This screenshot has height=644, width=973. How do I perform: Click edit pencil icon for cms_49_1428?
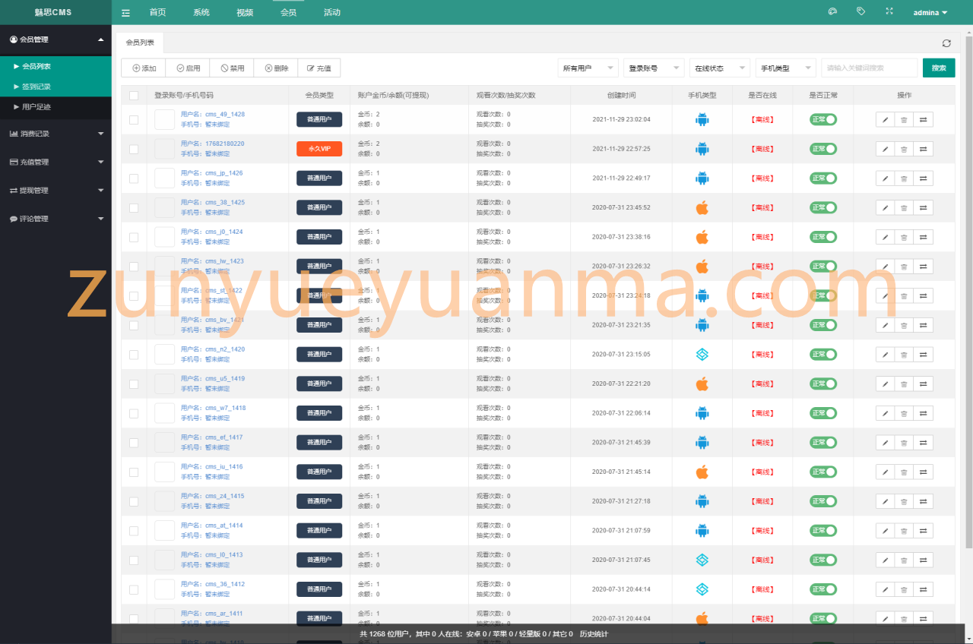tap(885, 119)
